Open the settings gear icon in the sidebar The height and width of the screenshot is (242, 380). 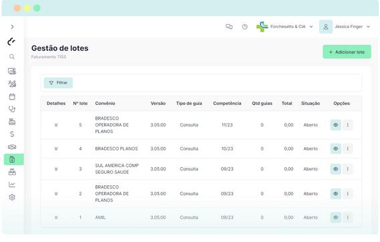(x=12, y=197)
